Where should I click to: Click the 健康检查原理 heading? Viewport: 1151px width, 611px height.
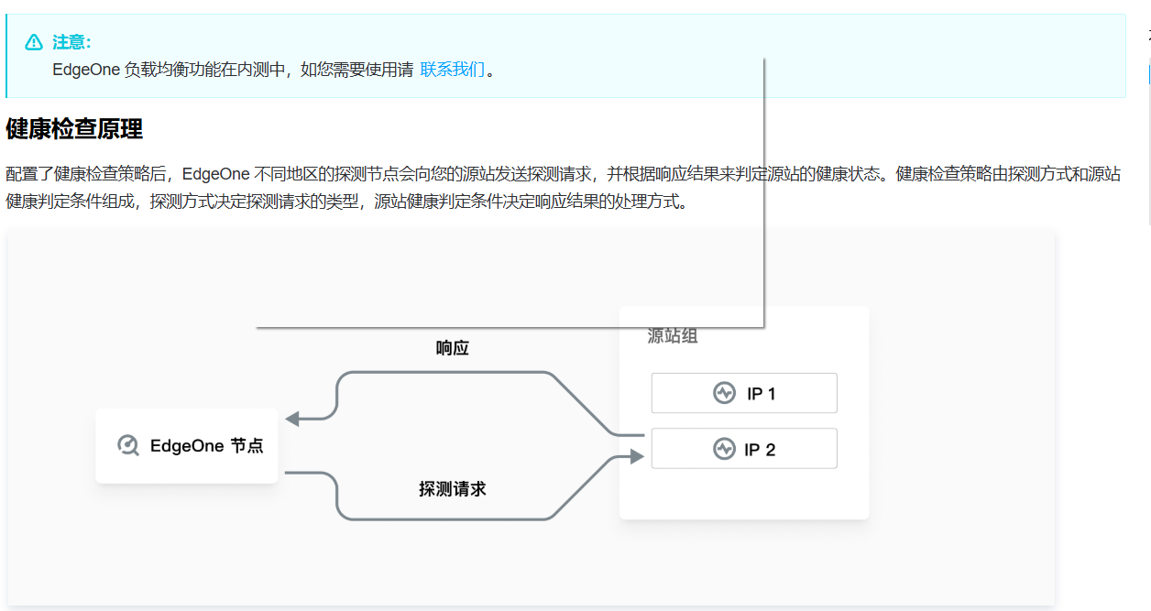tap(74, 129)
